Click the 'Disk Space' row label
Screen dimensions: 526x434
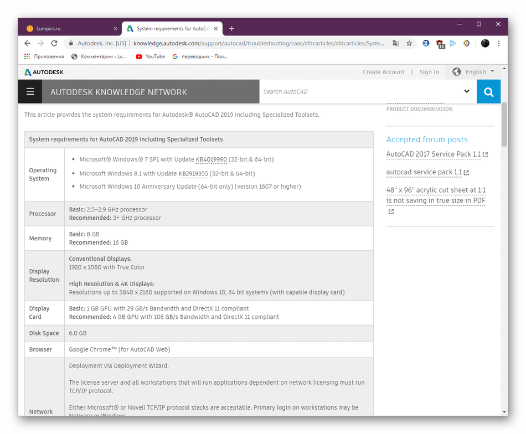(44, 333)
